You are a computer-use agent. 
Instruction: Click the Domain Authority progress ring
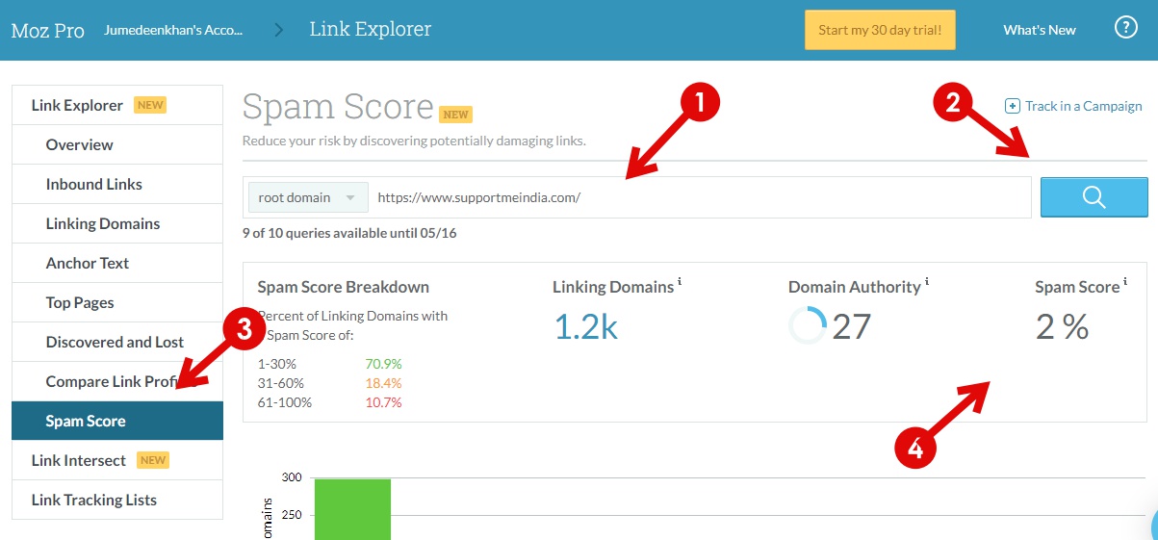click(807, 325)
